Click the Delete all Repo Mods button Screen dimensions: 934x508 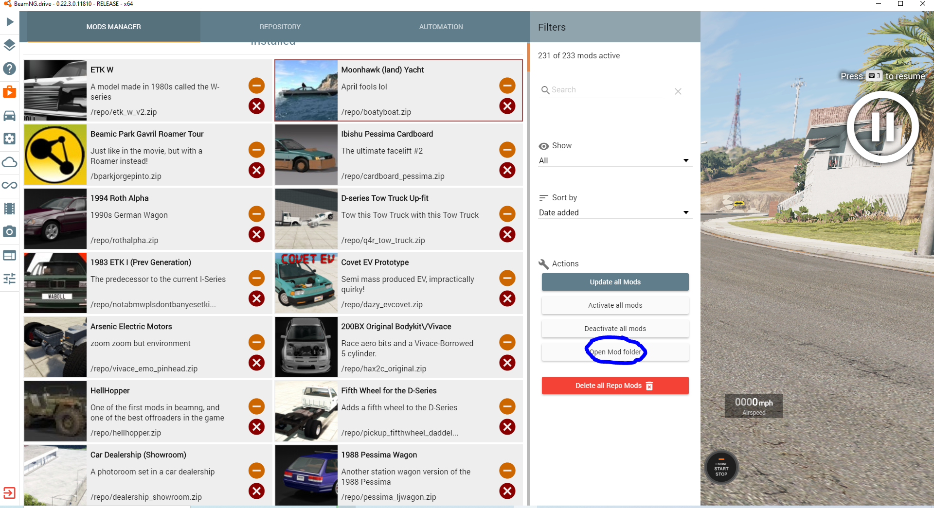click(615, 385)
